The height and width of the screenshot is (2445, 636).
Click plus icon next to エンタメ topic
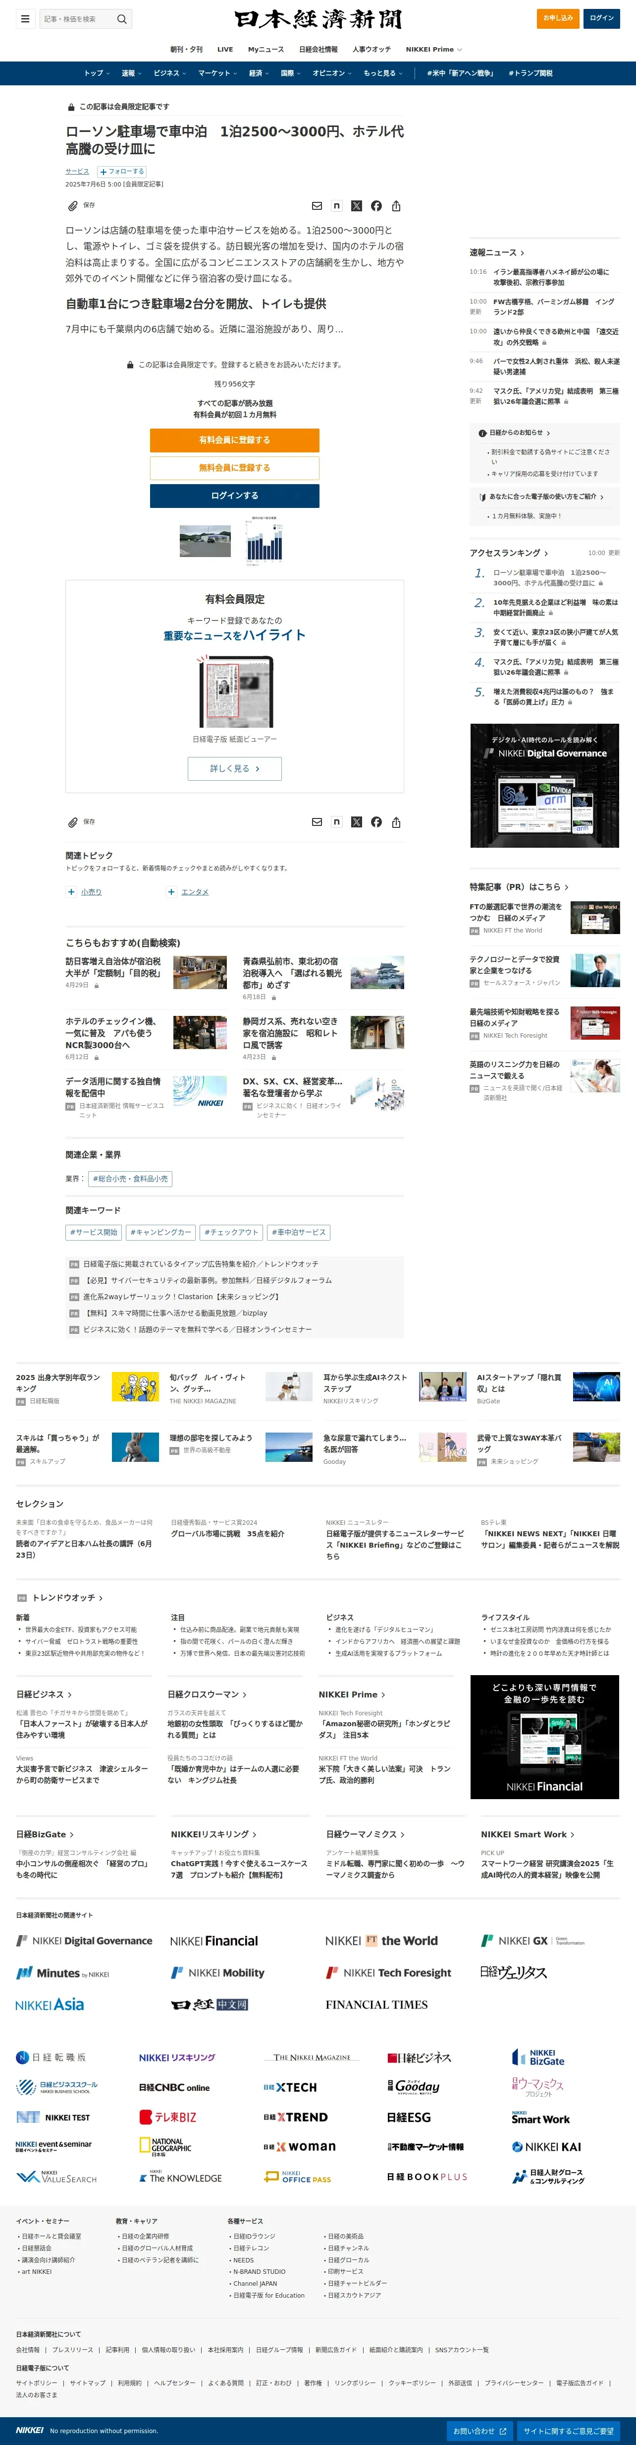pos(170,891)
